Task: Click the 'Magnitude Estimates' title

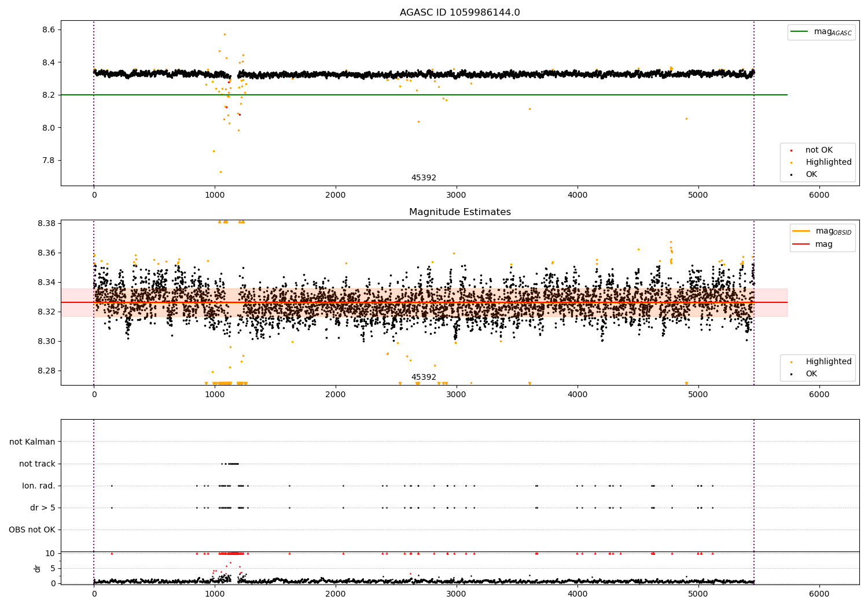Action: (459, 212)
